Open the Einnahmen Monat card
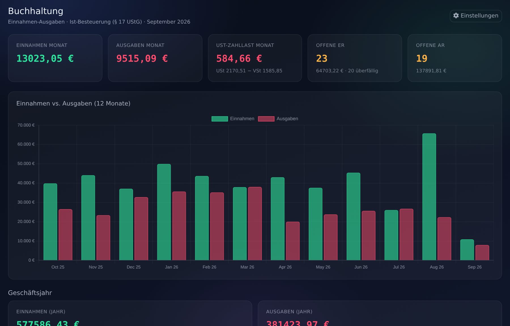 55,58
